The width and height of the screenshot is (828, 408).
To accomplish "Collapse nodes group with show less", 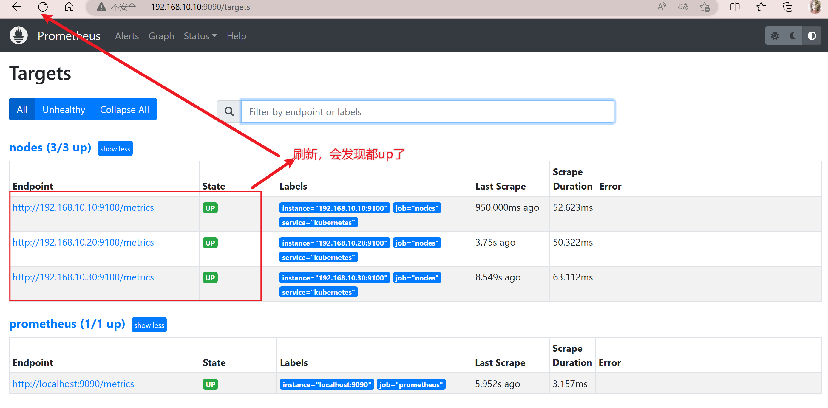I will coord(115,148).
